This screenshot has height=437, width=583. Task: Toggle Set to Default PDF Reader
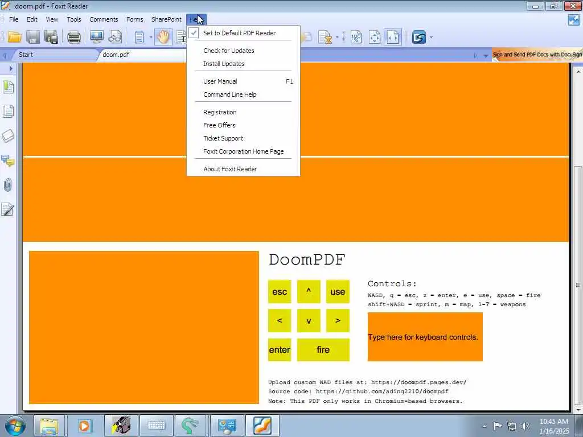point(243,32)
